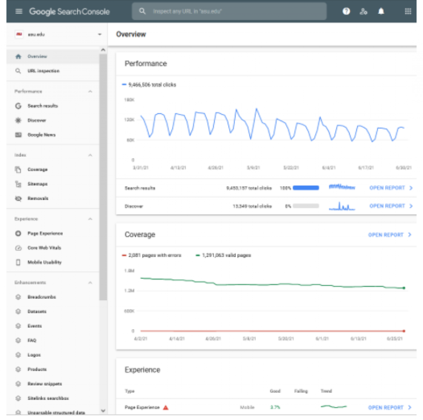Open users and permissions icon

(363, 11)
